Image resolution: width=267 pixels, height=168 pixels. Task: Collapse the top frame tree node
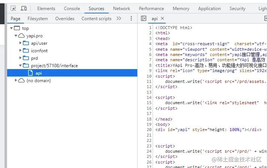(11, 28)
